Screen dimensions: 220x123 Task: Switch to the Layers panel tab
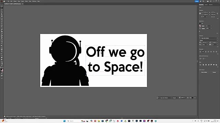[206, 4]
